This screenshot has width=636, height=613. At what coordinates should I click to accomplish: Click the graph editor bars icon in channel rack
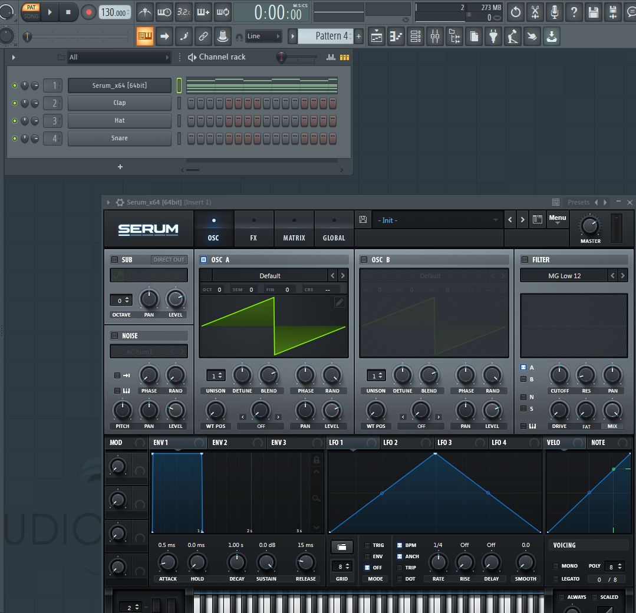tap(331, 57)
